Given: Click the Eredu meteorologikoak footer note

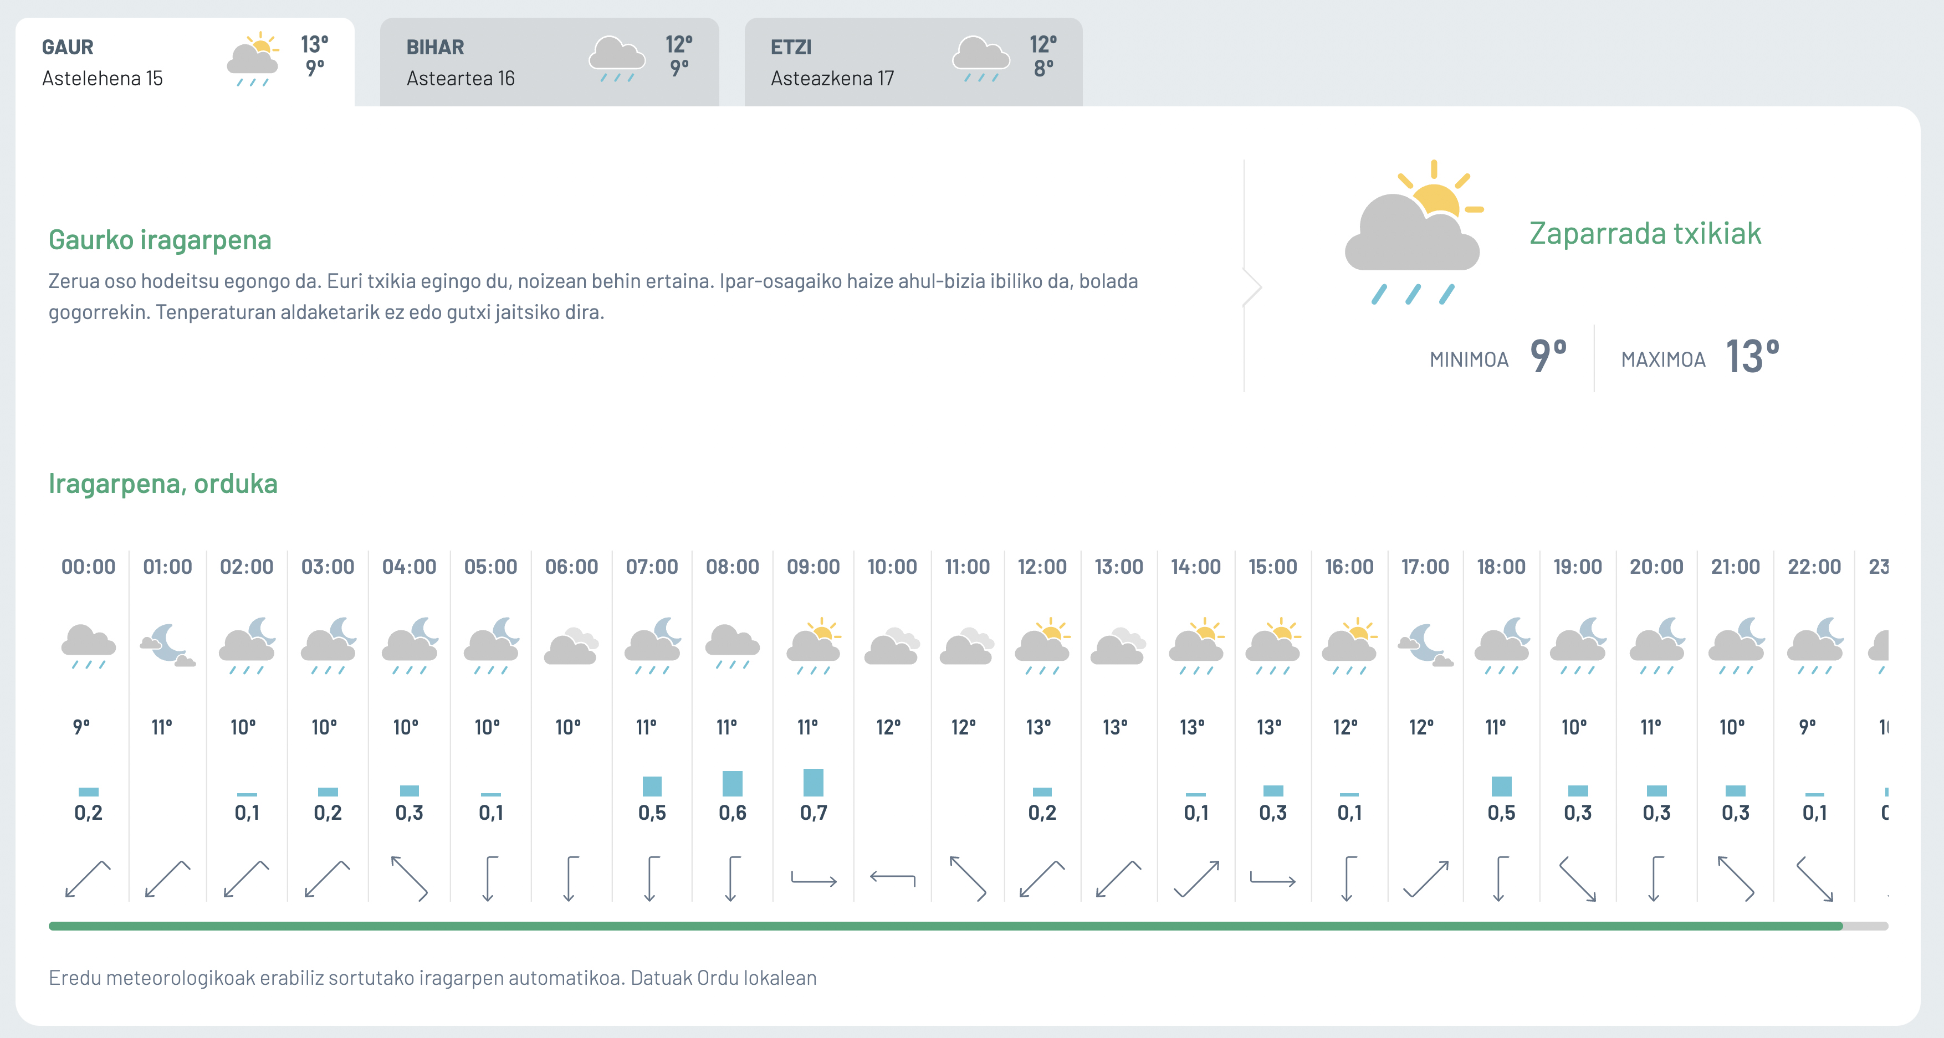Looking at the screenshot, I should coord(432,978).
